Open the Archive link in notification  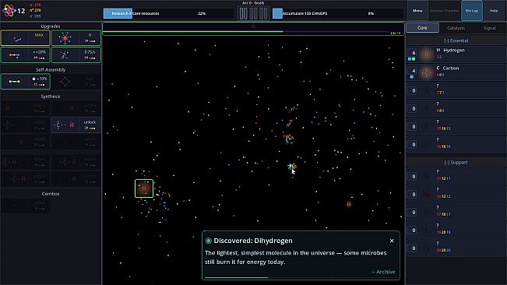click(382, 272)
